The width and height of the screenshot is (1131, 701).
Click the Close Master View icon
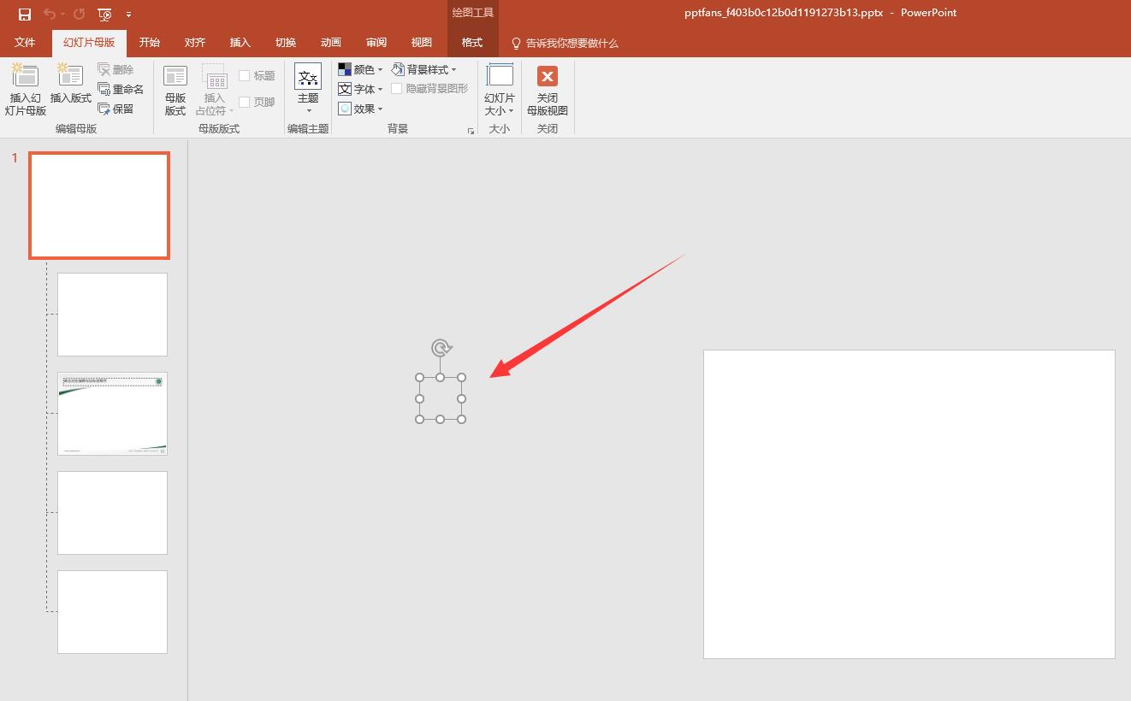[x=548, y=77]
